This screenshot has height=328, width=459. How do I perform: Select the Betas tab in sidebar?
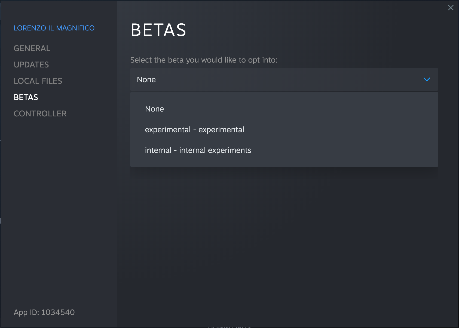pos(26,97)
